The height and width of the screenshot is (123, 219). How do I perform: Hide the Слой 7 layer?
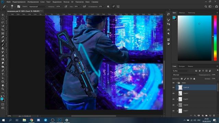click(173, 111)
